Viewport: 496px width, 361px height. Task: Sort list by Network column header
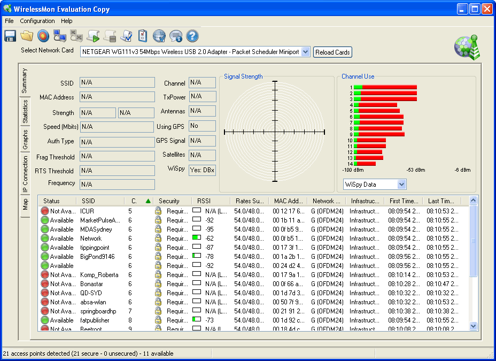coord(327,201)
